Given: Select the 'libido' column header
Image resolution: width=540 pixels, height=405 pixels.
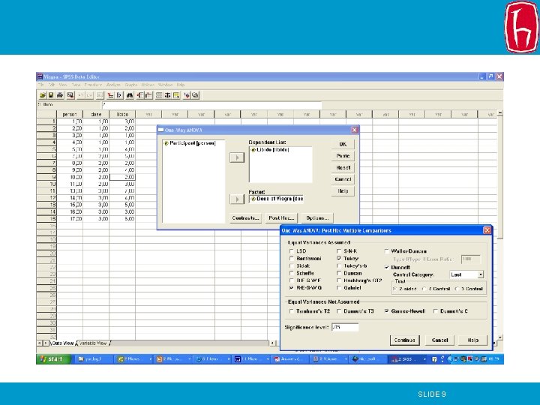Looking at the screenshot, I should [x=122, y=114].
